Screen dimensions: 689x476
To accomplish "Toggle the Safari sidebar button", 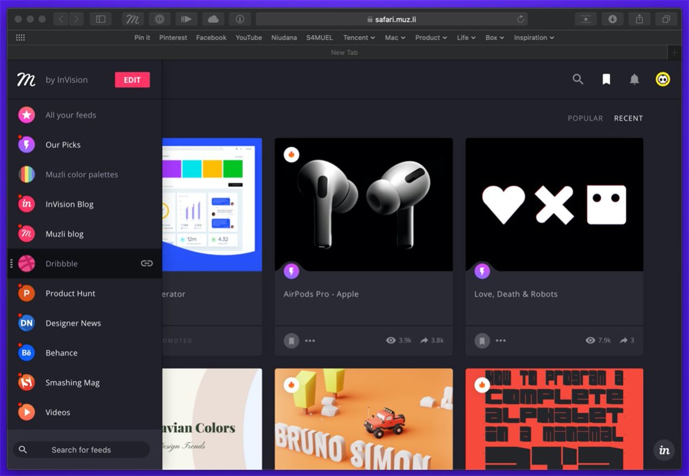I will pyautogui.click(x=101, y=19).
